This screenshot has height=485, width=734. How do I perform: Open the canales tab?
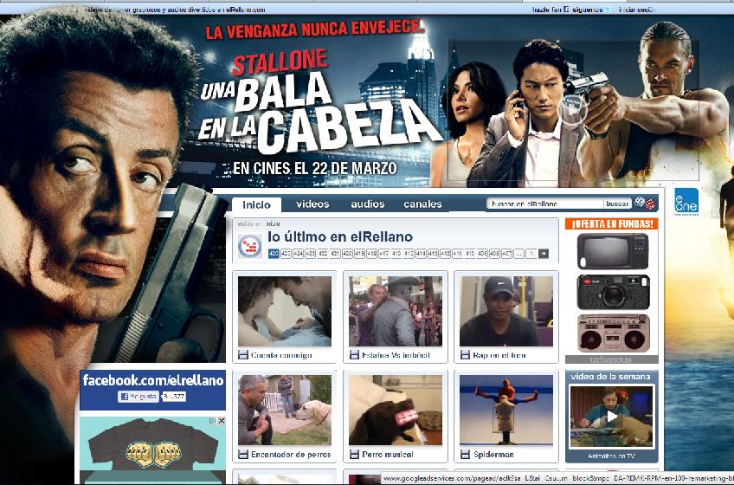(422, 204)
